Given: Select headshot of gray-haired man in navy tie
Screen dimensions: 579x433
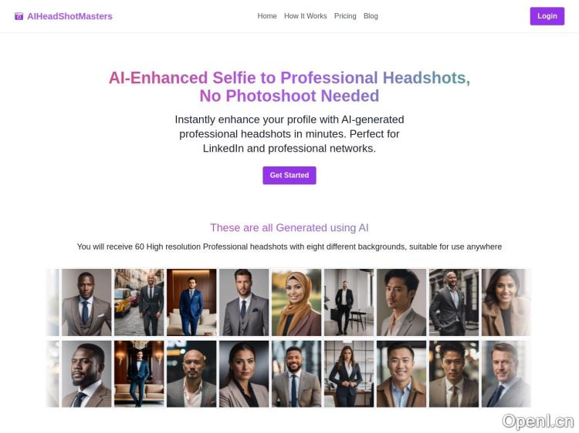Looking at the screenshot, I should [506, 374].
